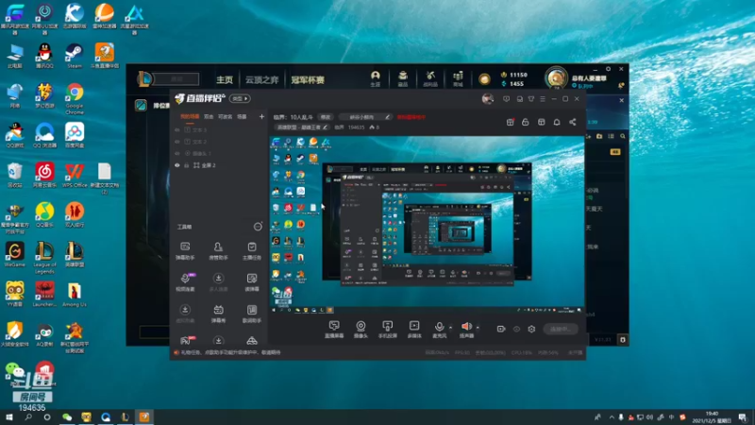Image resolution: width=755 pixels, height=425 pixels.
Task: Open the streamer tasks tool
Action: click(252, 251)
